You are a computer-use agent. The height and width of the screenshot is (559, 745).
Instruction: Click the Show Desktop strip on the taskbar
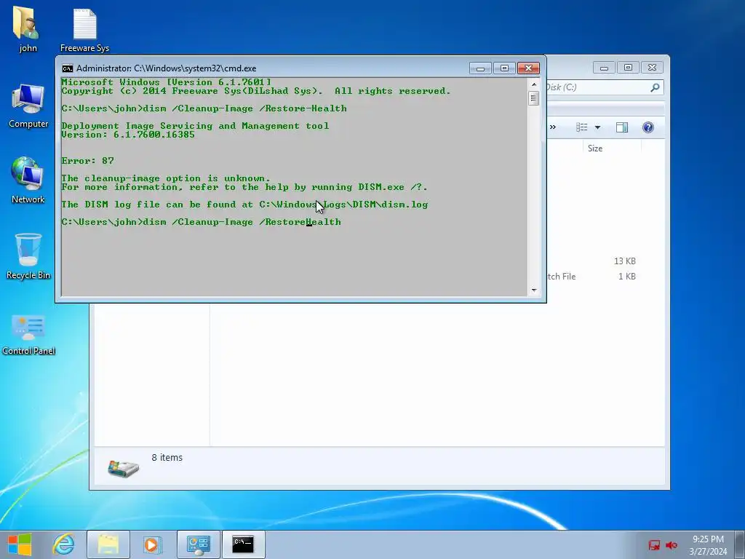[x=740, y=544]
